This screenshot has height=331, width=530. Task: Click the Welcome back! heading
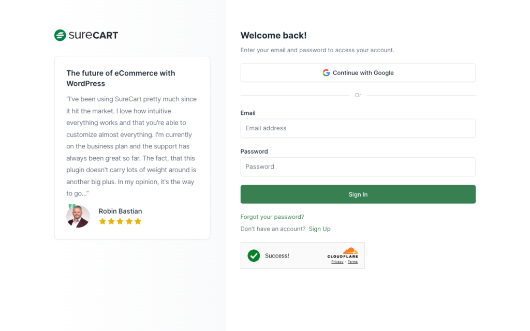[273, 35]
